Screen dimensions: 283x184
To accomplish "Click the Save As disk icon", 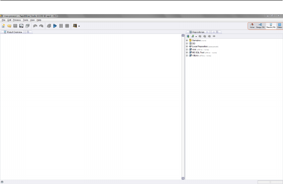I will [21, 26].
